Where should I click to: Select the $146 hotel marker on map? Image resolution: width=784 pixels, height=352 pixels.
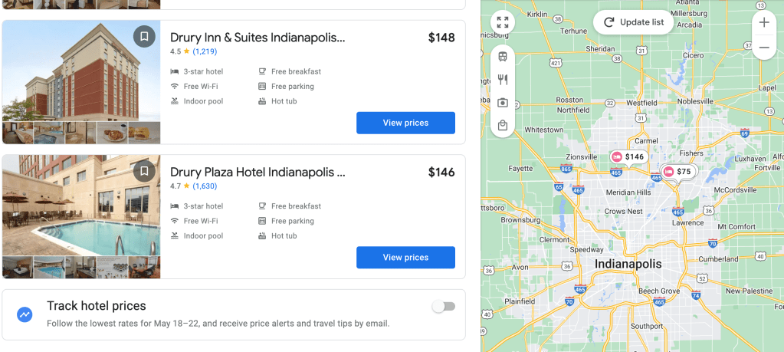tap(628, 156)
